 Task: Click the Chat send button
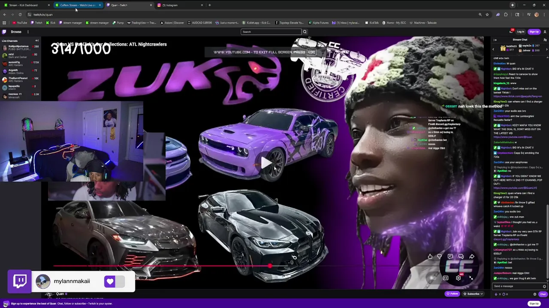[x=543, y=294]
